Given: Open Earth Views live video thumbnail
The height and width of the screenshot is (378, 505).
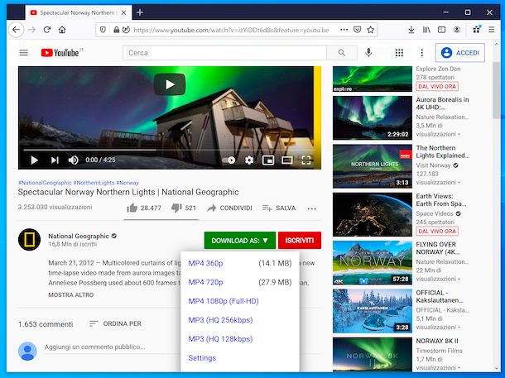Looking at the screenshot, I should coord(373,214).
